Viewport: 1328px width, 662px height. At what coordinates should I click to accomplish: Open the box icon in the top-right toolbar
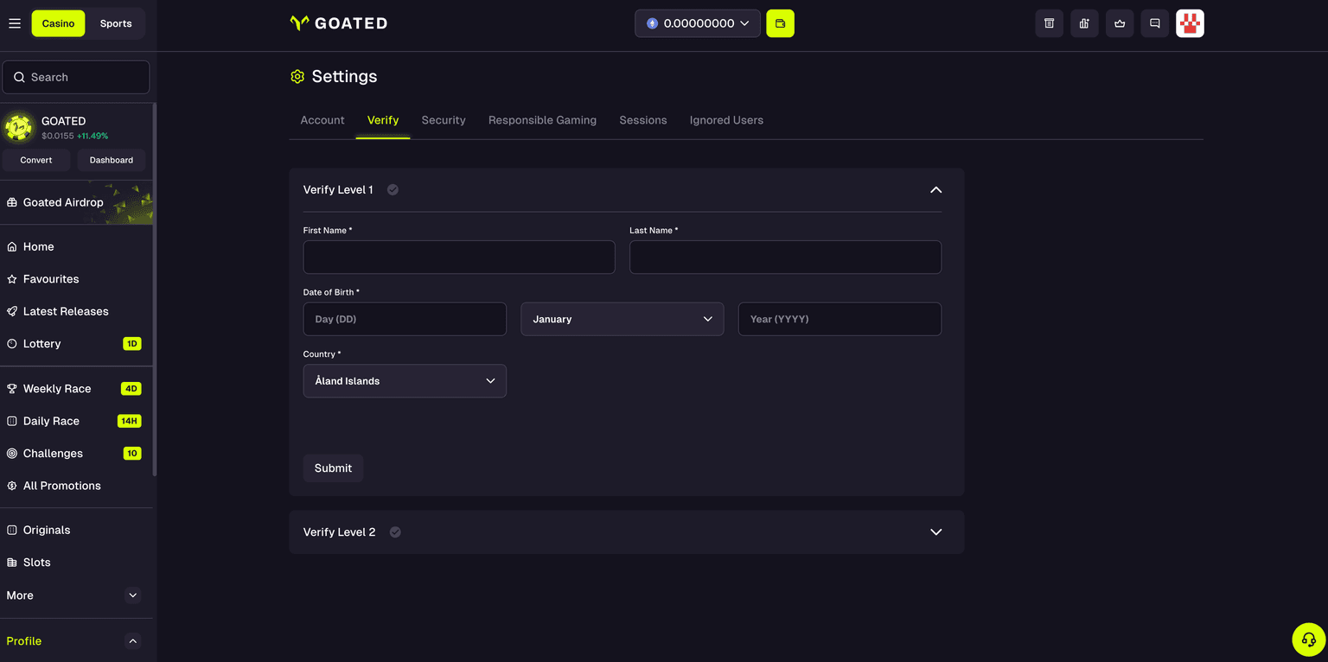pyautogui.click(x=1049, y=23)
